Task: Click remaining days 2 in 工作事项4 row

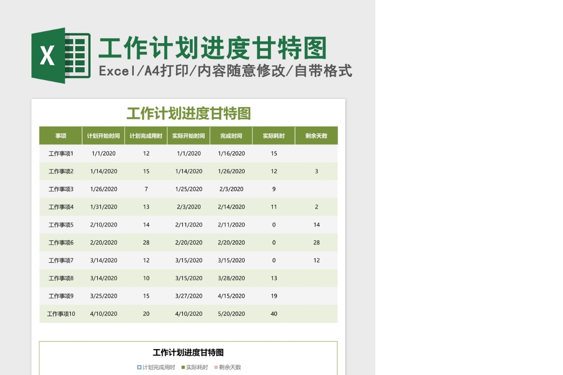Action: point(317,207)
